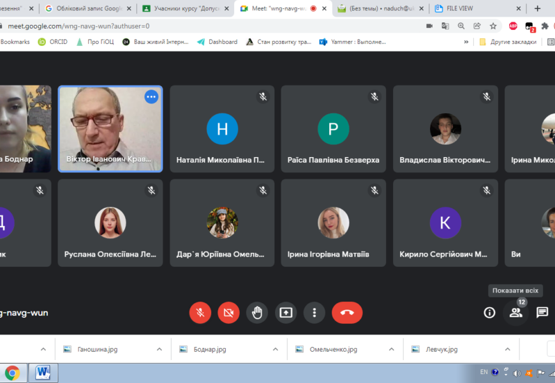Open the meeting details info icon
The image size is (555, 383).
click(x=489, y=313)
